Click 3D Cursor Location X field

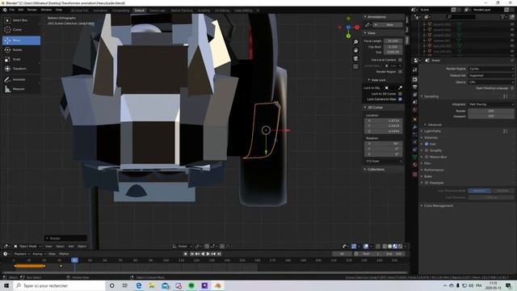pyautogui.click(x=384, y=120)
